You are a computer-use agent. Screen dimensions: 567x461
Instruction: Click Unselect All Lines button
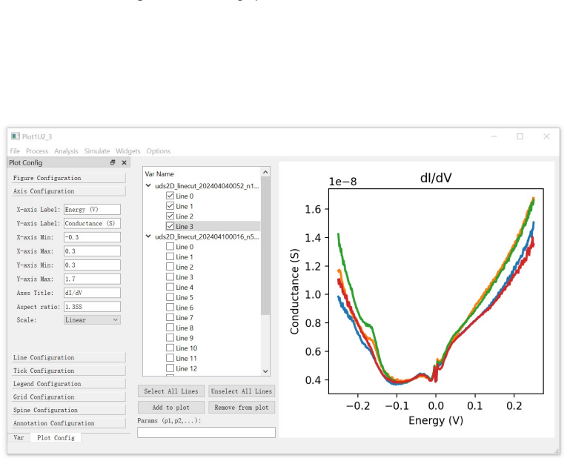click(x=241, y=391)
